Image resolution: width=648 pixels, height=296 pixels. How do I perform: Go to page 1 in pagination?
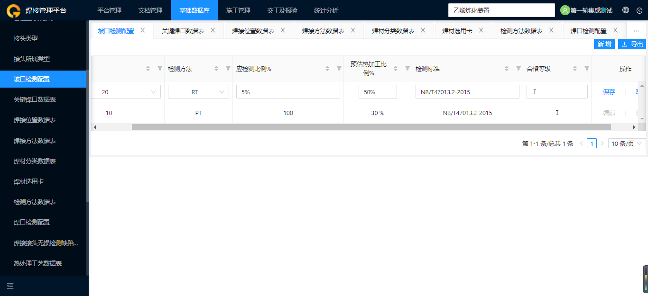592,144
